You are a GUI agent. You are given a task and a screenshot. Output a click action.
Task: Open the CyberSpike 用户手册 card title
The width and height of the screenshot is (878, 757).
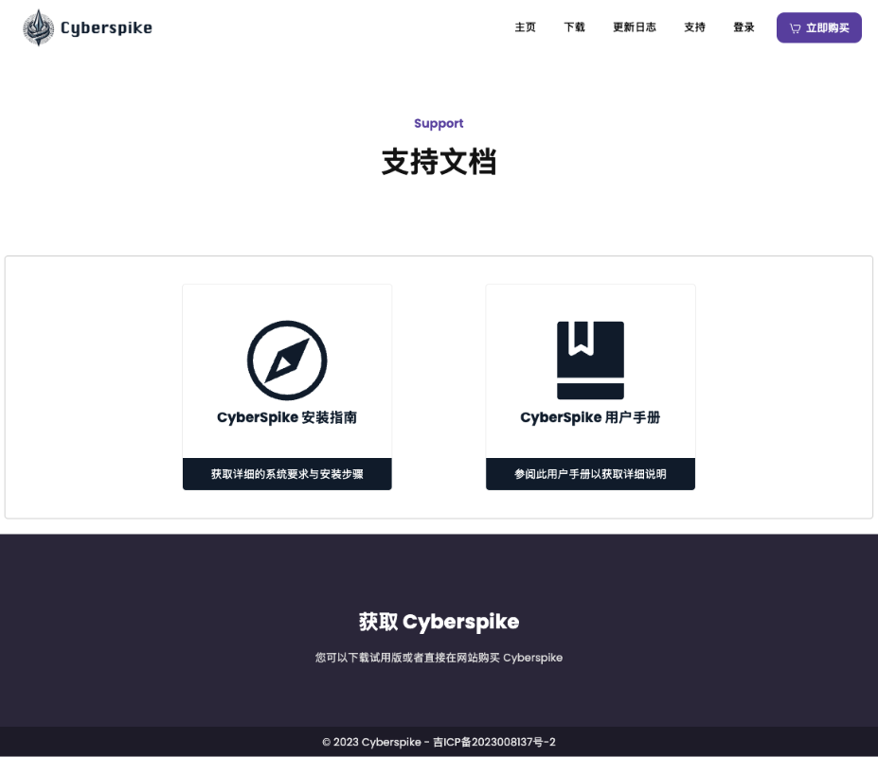pyautogui.click(x=590, y=417)
